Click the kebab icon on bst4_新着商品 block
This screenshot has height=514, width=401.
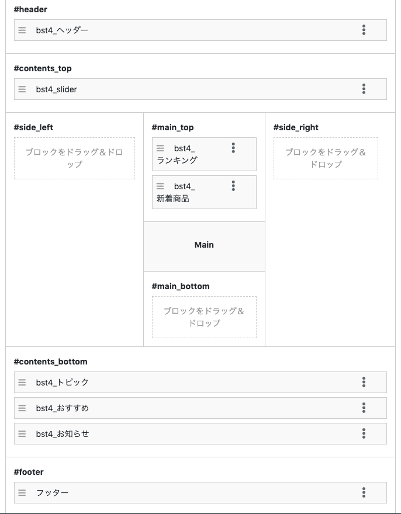[x=234, y=186]
